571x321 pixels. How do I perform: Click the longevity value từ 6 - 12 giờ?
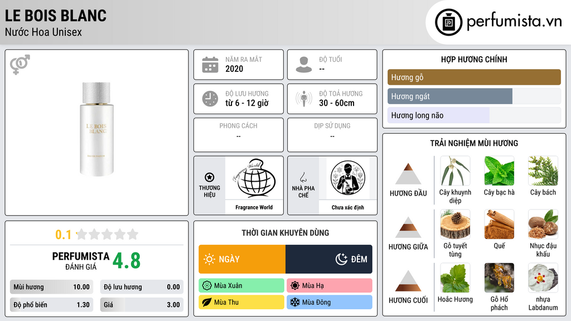pos(247,103)
